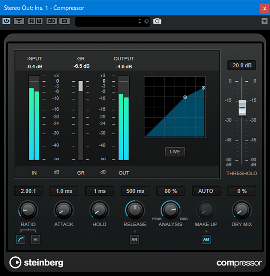The width and height of the screenshot is (270, 276).
Task: Click the OUTPUT -4.9 dB readout
Action: click(124, 67)
